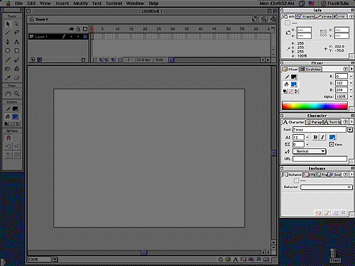Open the Flash 5.0a application menu
355x266 pixels.
[x=335, y=4]
